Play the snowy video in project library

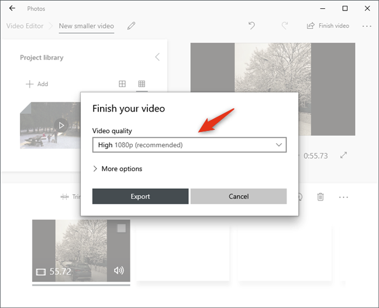pos(61,125)
